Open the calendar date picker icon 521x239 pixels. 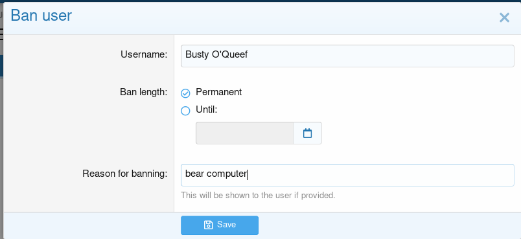[x=307, y=133]
